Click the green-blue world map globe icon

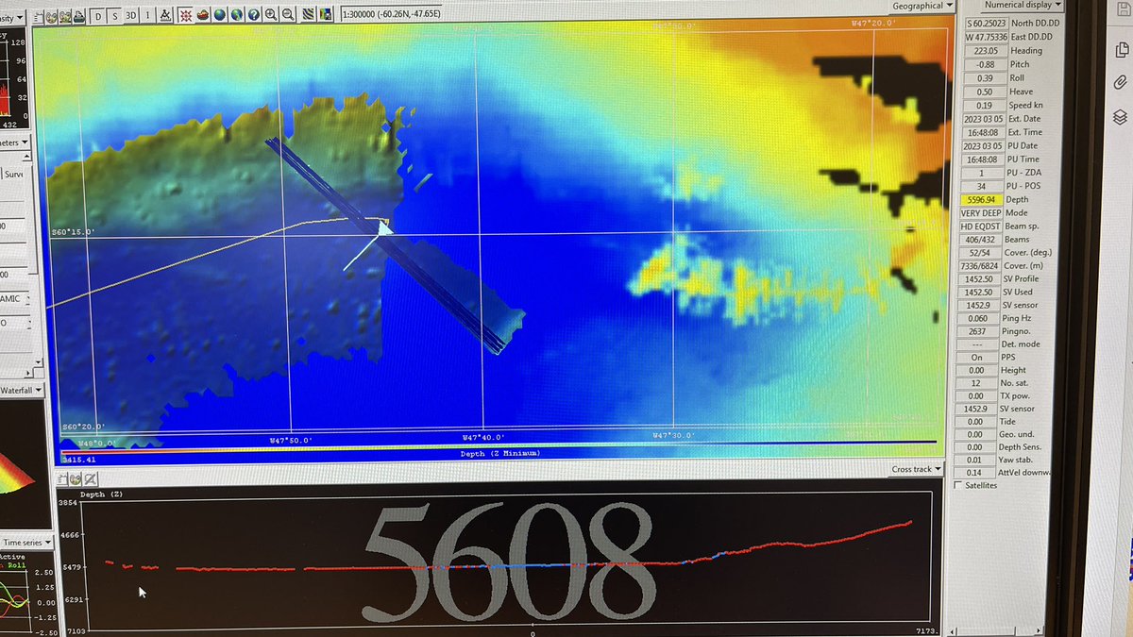click(237, 16)
